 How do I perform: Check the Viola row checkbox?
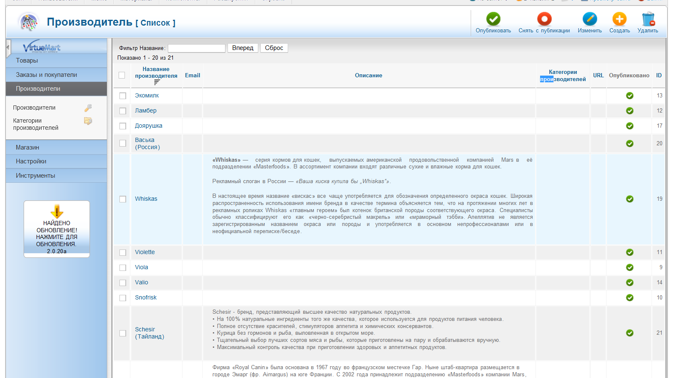pyautogui.click(x=123, y=268)
